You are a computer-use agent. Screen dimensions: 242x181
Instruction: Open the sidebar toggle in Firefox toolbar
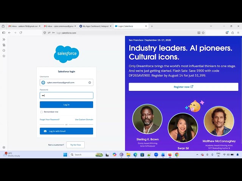[x=4, y=33]
